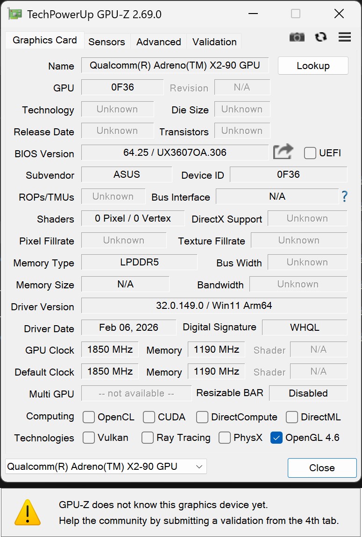Image resolution: width=362 pixels, height=537 pixels.
Task: Close the window with the X button
Action: pyautogui.click(x=339, y=14)
